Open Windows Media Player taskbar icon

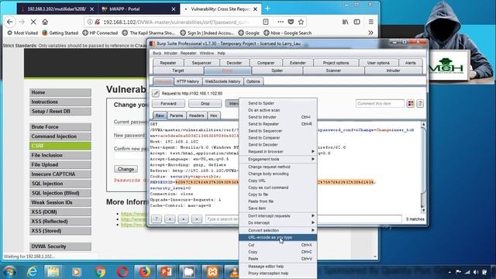[x=76, y=272]
